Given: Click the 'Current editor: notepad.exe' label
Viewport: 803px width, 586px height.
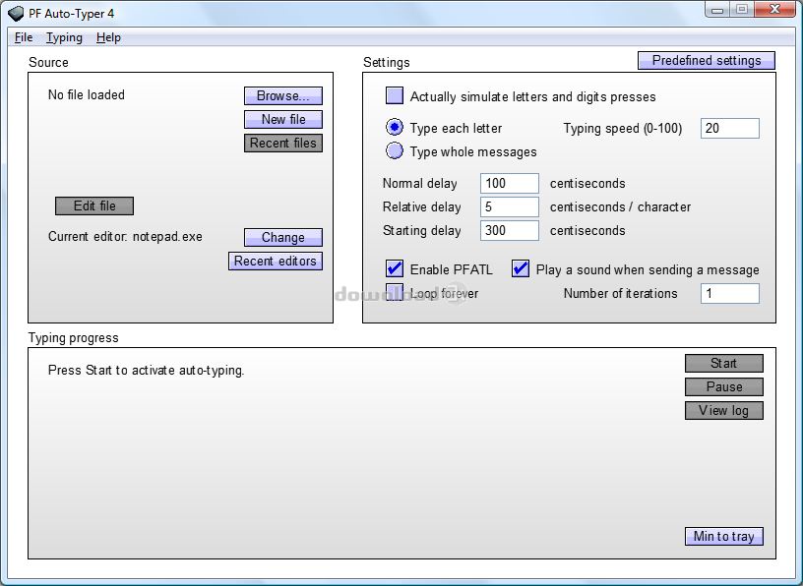Looking at the screenshot, I should tap(125, 236).
